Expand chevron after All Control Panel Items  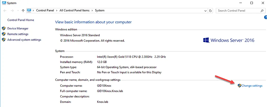pos(92,10)
